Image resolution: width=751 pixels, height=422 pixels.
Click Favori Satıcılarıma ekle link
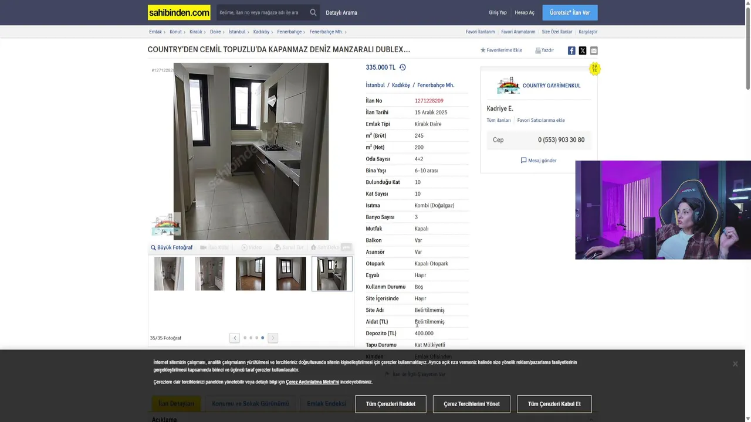tap(541, 120)
